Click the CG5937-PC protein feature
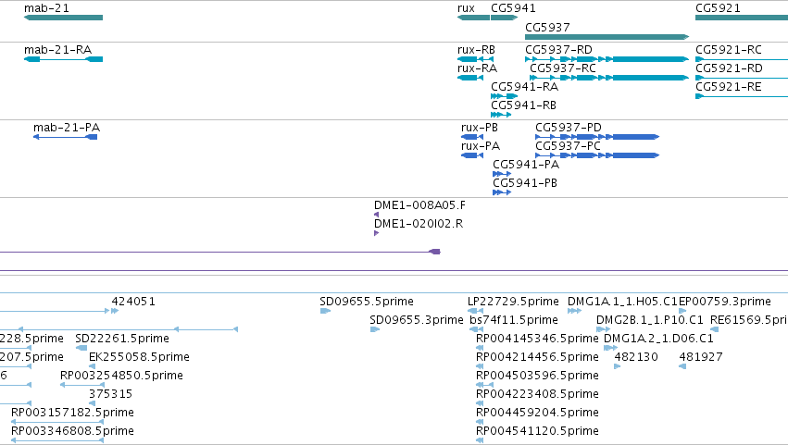The height and width of the screenshot is (445, 788). (597, 155)
